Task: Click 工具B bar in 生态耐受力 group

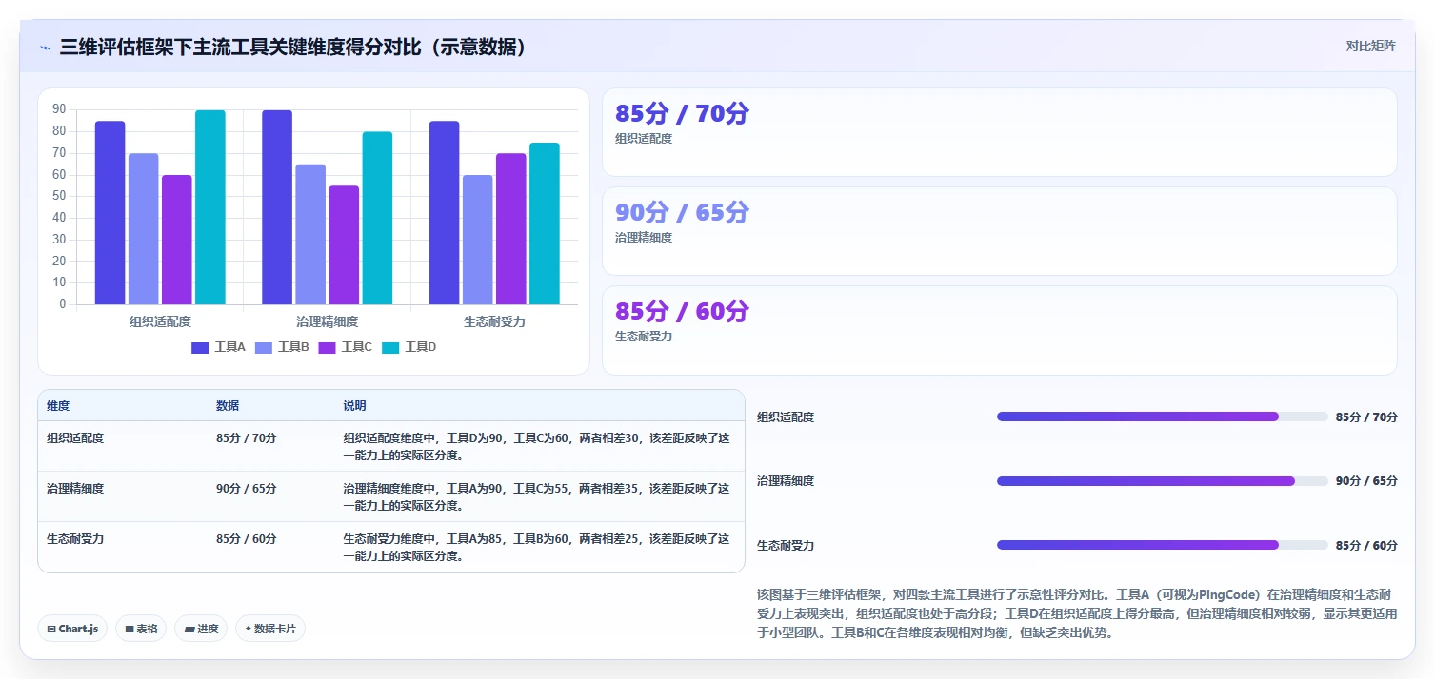Action: (478, 240)
